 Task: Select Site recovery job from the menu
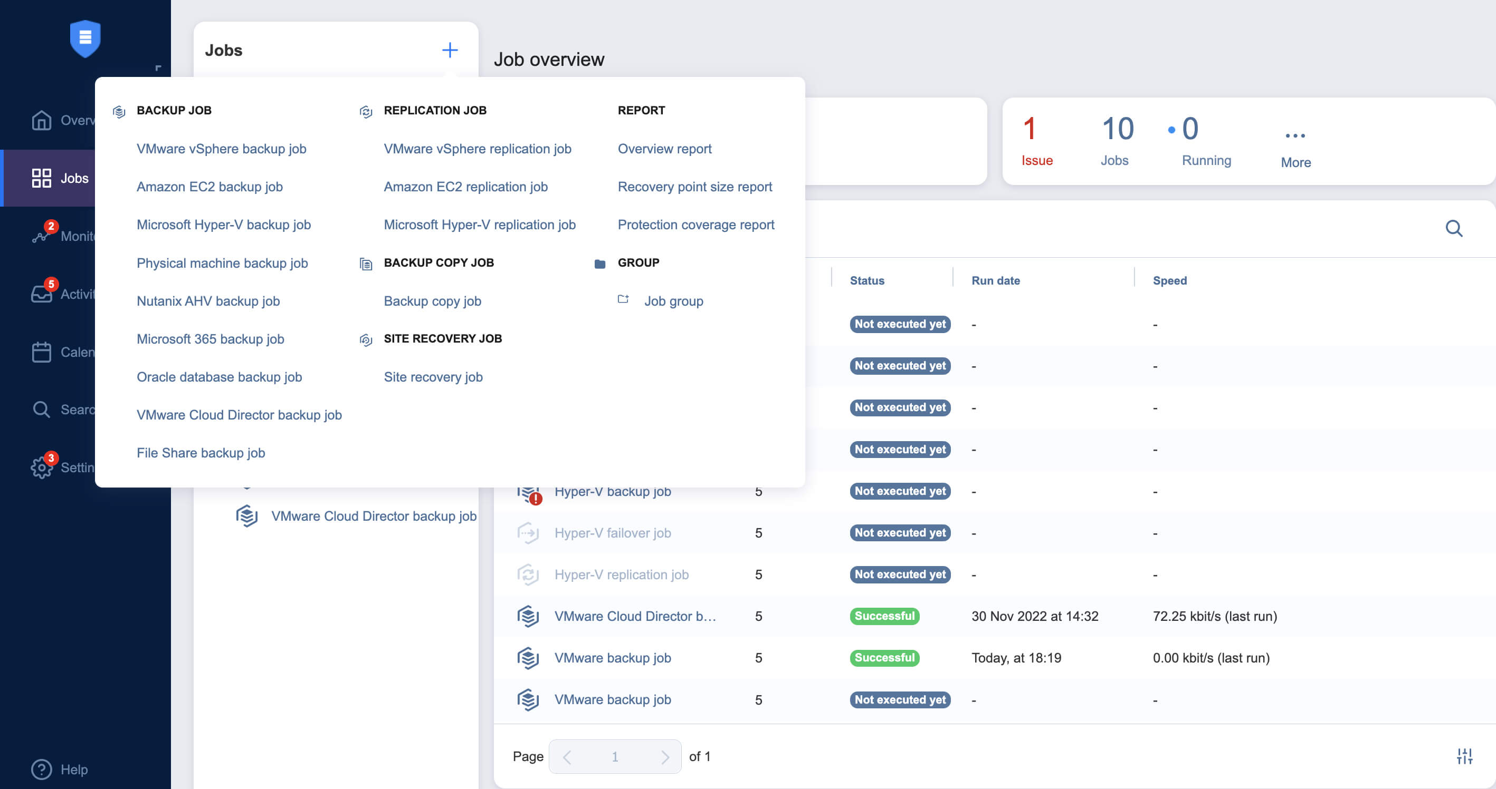pos(433,377)
